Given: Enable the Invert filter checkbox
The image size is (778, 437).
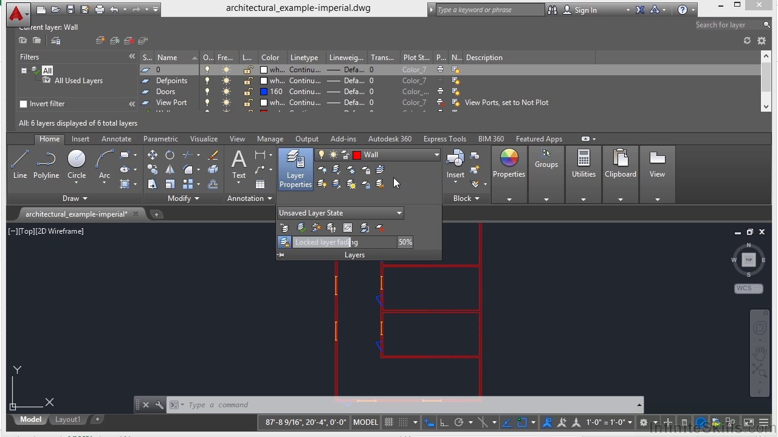Looking at the screenshot, I should point(23,104).
